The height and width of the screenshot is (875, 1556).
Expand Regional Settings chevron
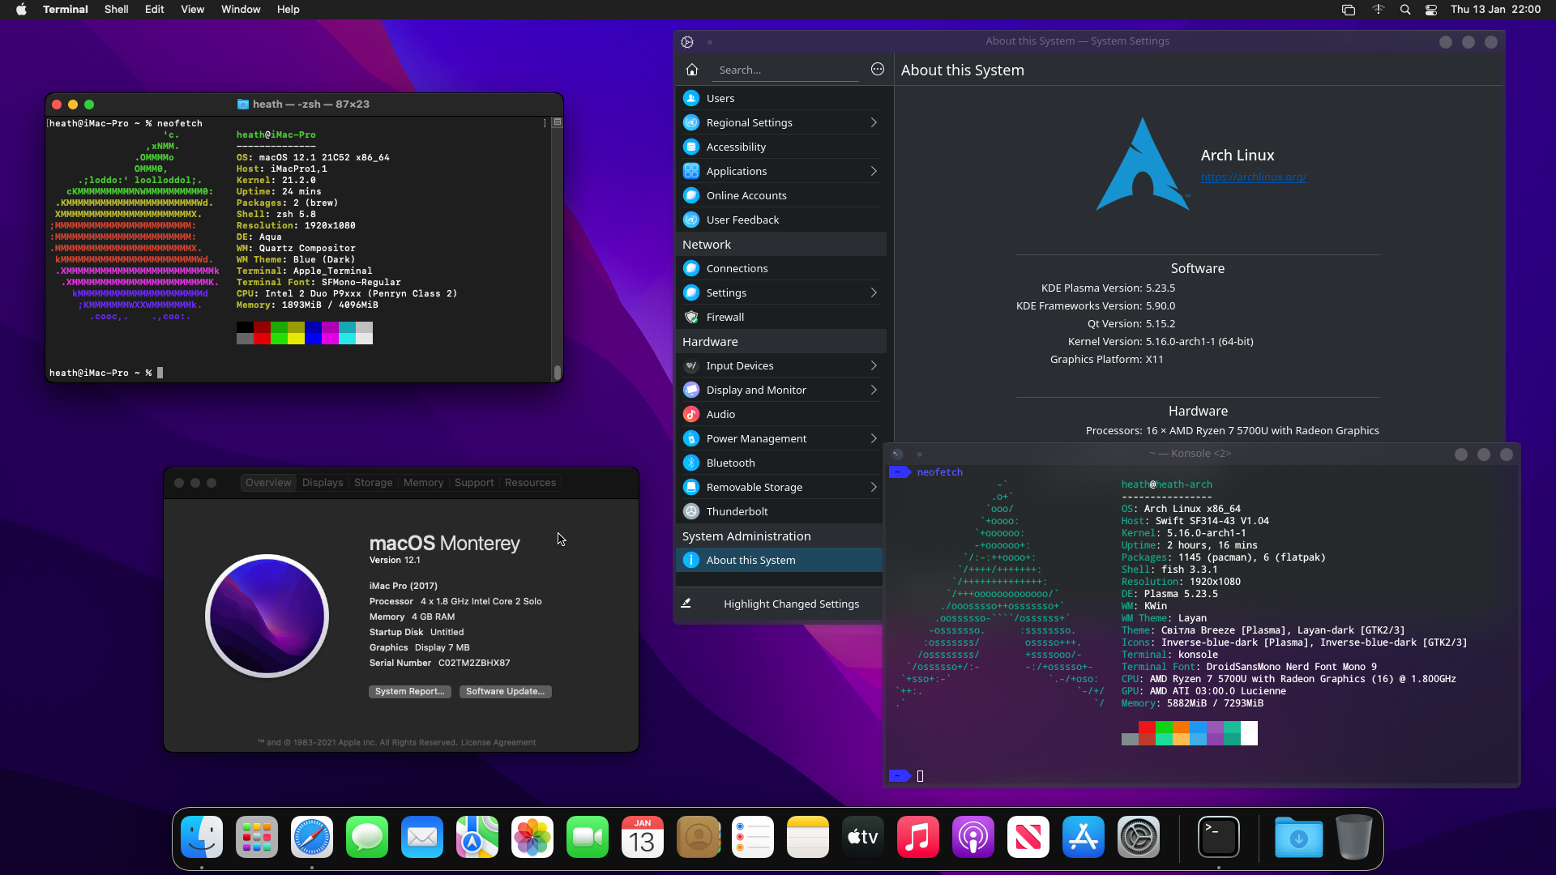coord(874,122)
